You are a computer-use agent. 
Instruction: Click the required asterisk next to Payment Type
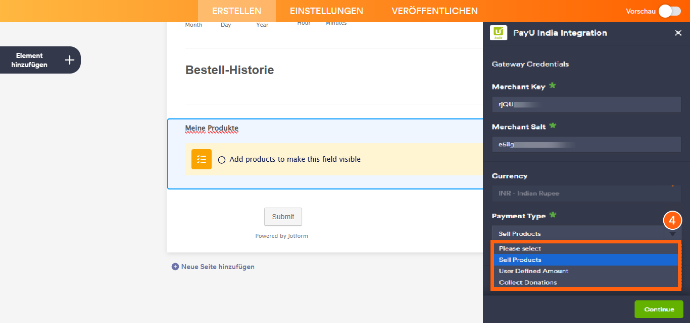pos(553,215)
